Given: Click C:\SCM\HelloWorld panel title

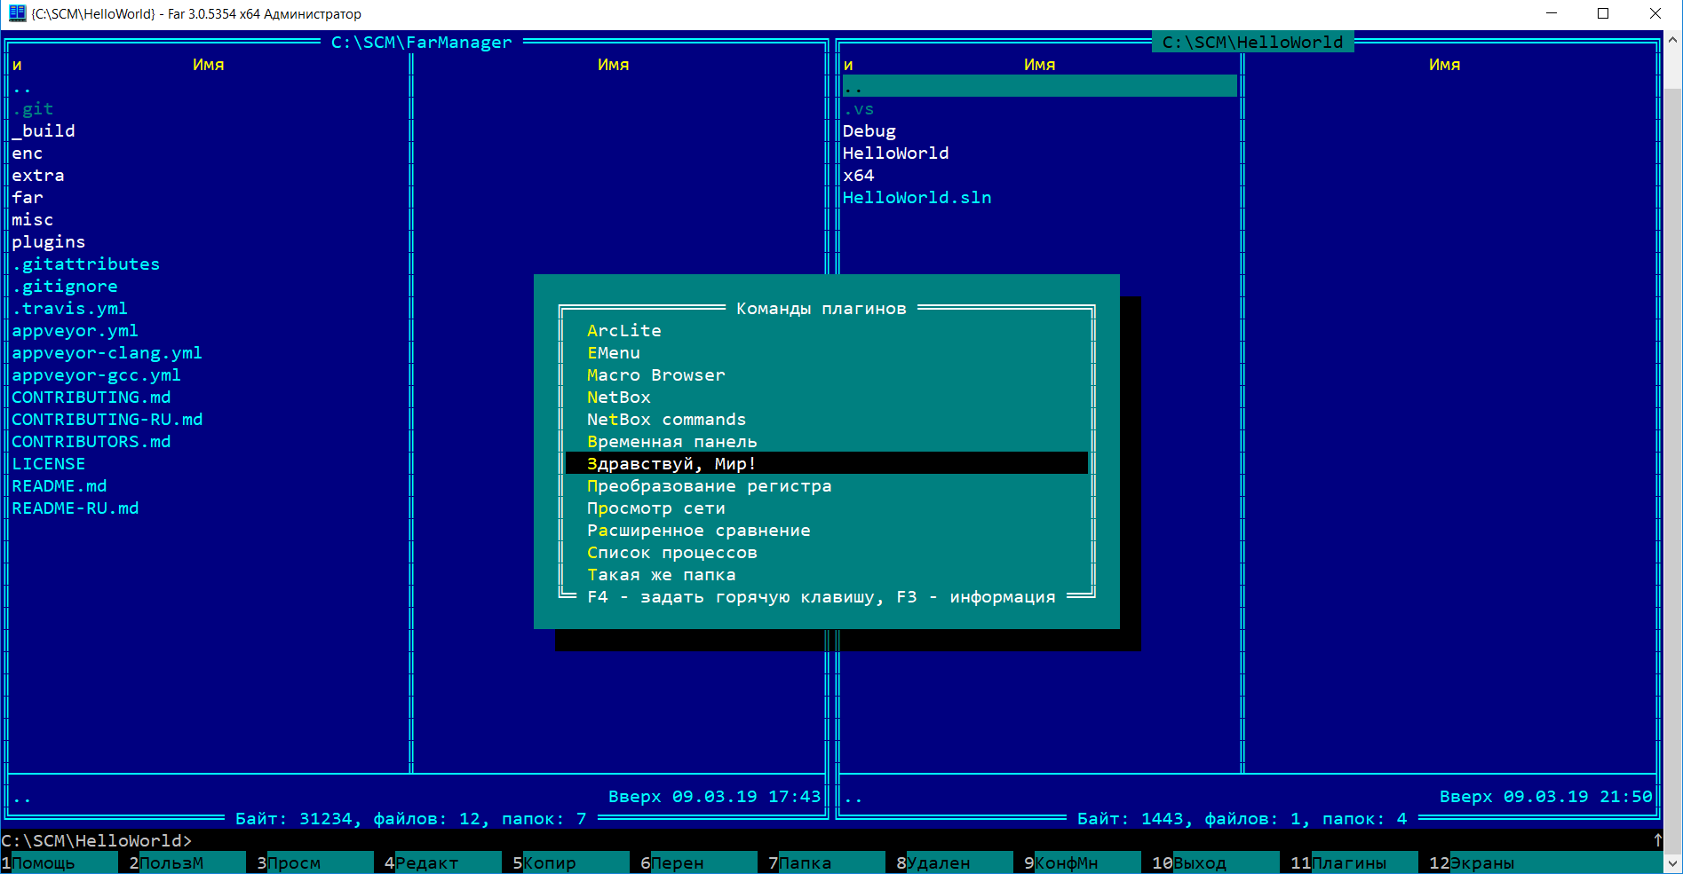Looking at the screenshot, I should (1252, 42).
